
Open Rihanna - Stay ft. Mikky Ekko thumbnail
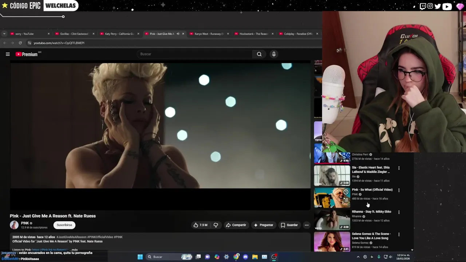(332, 220)
